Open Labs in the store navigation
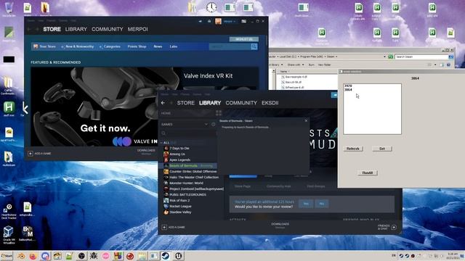 tap(174, 46)
